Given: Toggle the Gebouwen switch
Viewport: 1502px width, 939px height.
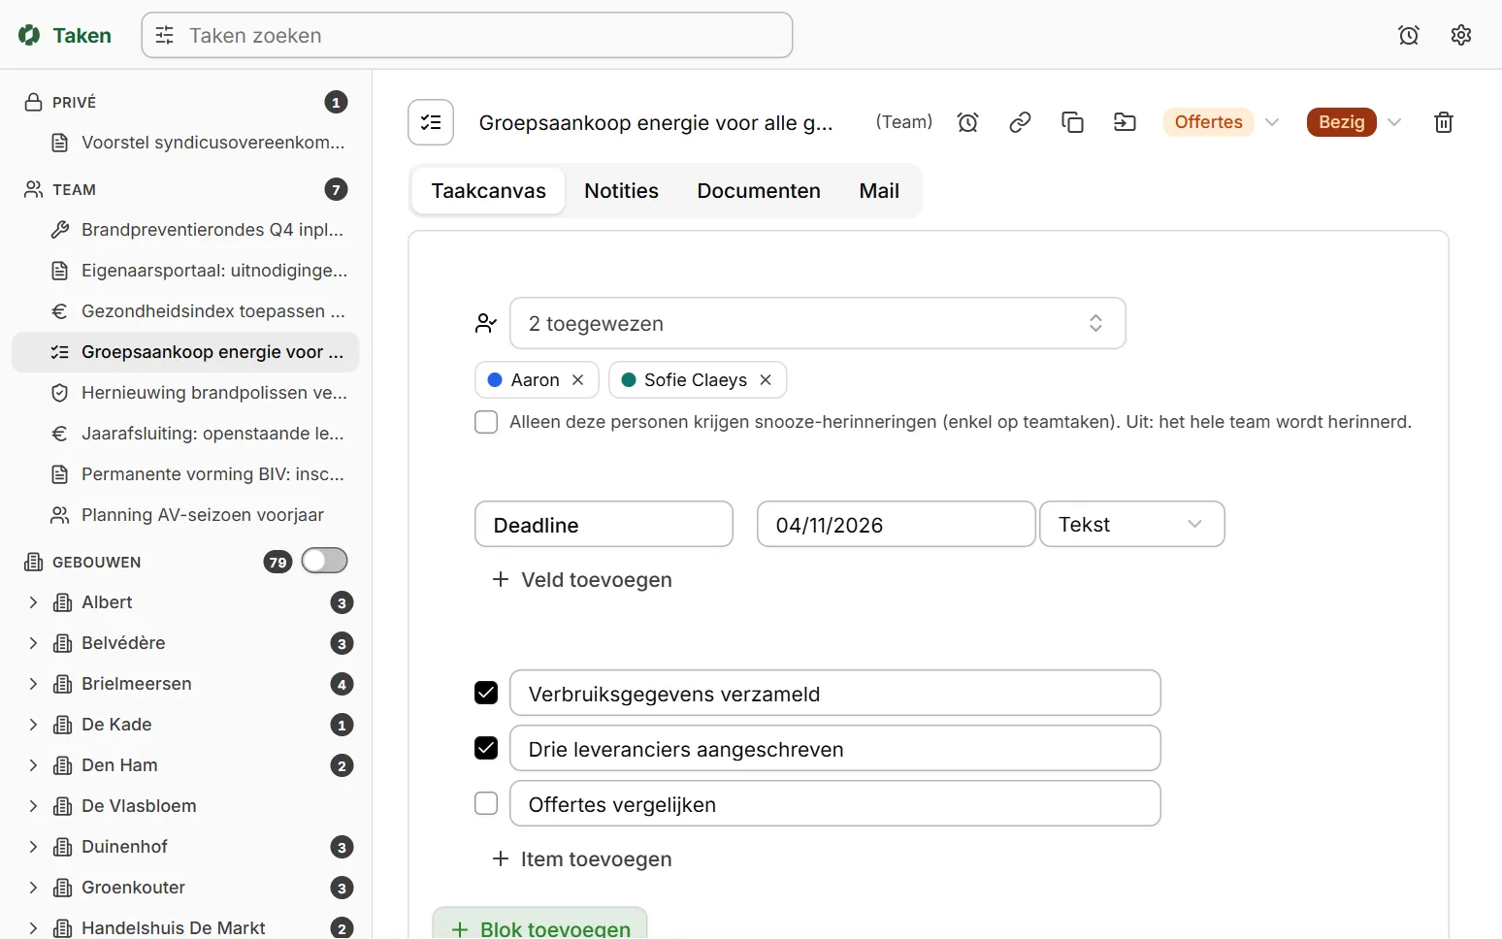Looking at the screenshot, I should [324, 561].
